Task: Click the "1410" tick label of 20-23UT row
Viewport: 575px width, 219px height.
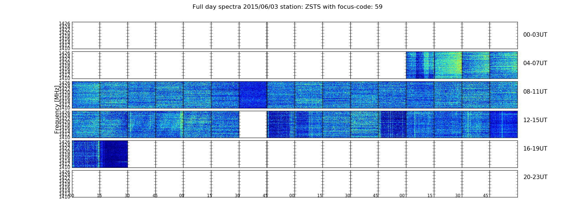Action: click(x=65, y=197)
